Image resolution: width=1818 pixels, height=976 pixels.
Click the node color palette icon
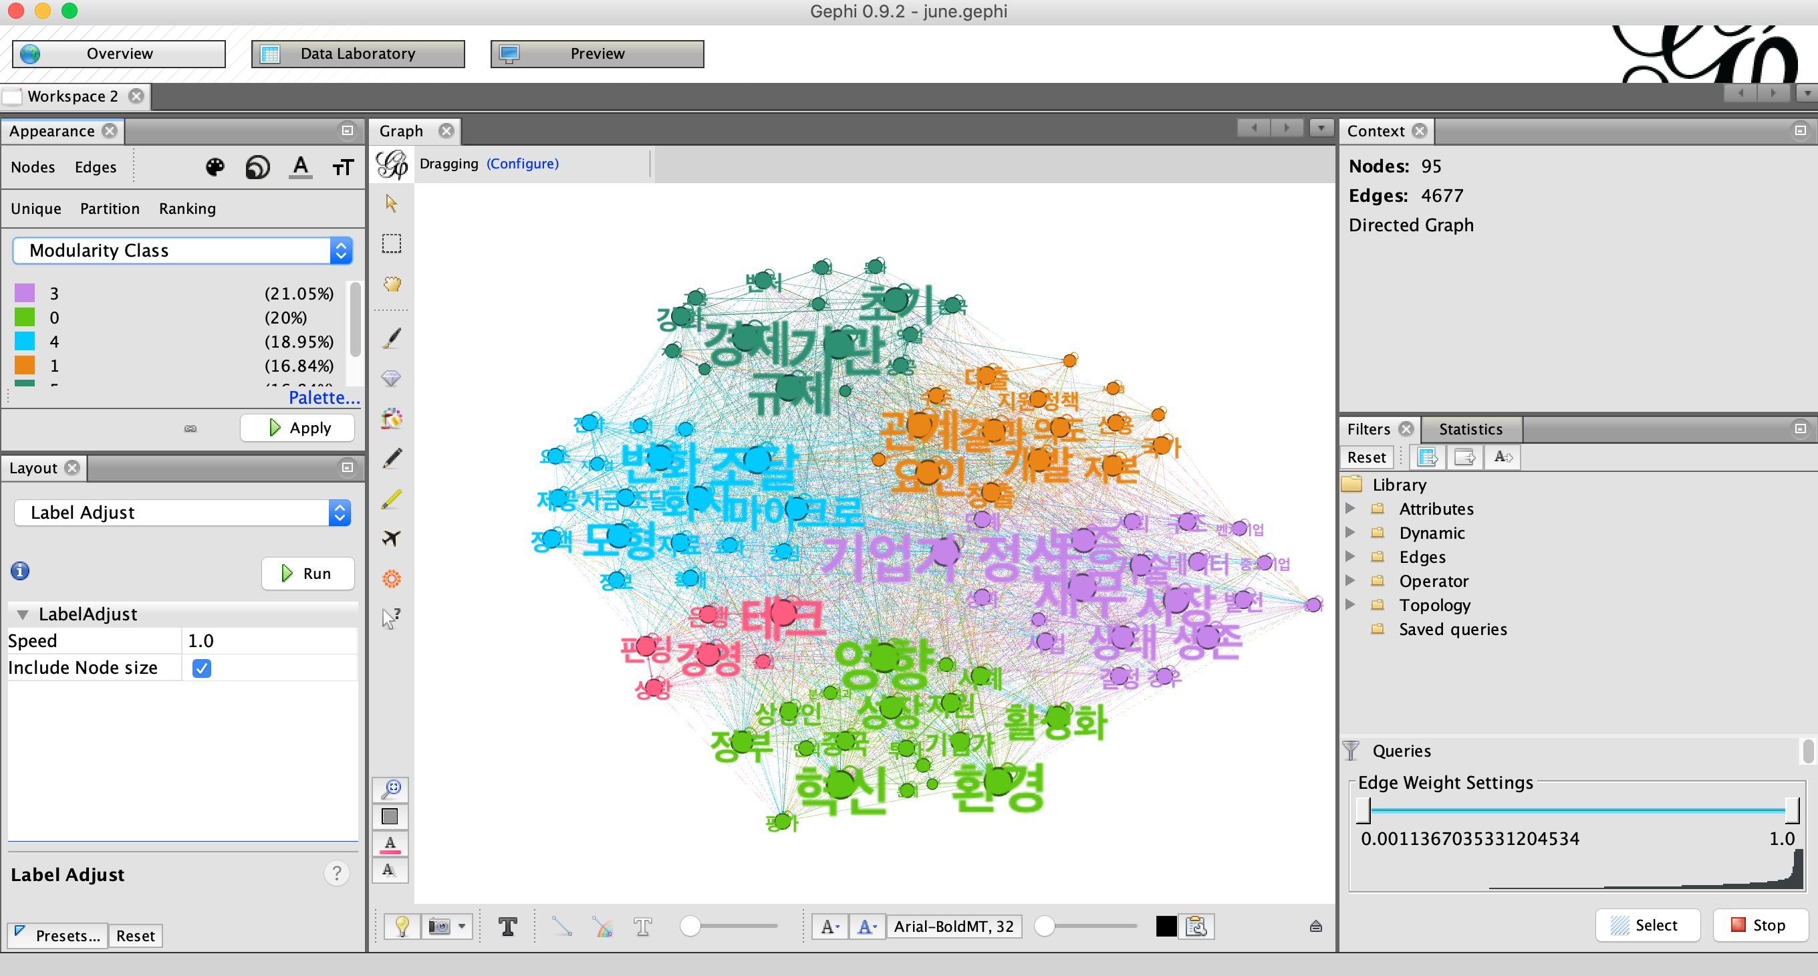coord(215,167)
